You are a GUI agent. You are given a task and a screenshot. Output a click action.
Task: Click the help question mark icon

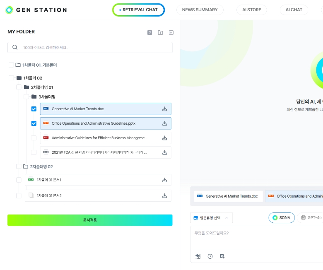[149, 33]
